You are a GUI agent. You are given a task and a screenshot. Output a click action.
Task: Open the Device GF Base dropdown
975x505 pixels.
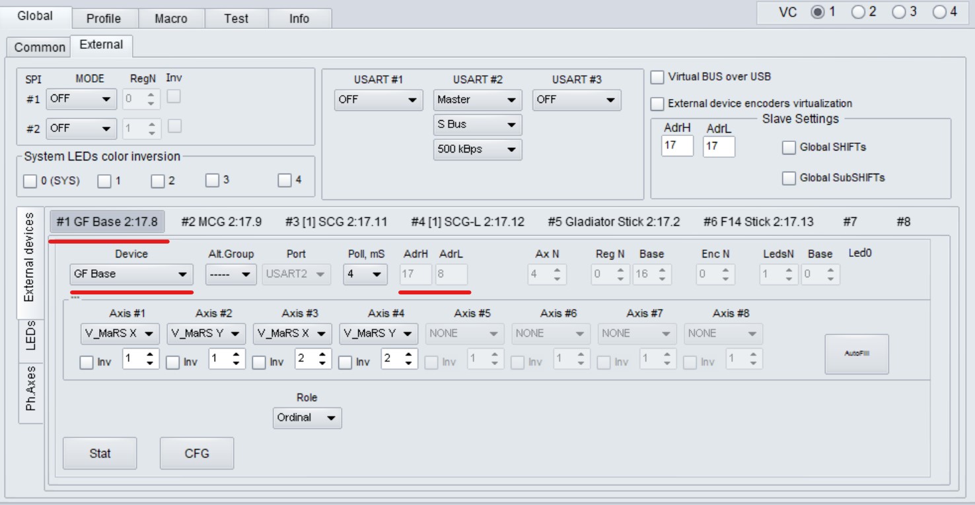click(131, 274)
